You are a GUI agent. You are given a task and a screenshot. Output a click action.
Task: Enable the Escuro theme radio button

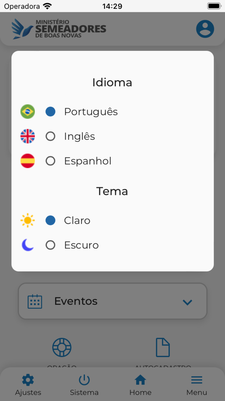coord(50,245)
